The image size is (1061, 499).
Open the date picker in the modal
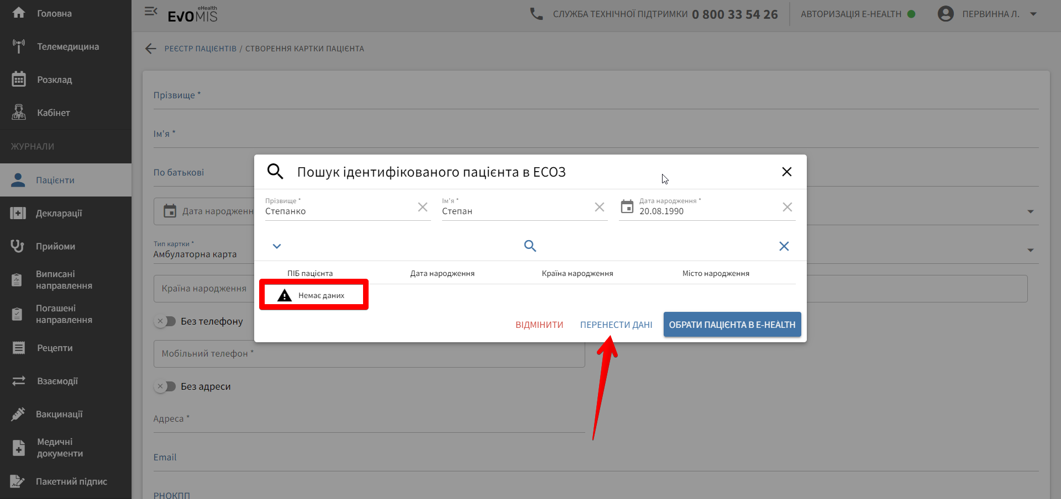[x=627, y=206]
